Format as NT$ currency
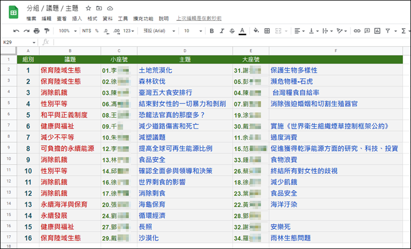The width and height of the screenshot is (411, 249). coord(86,31)
